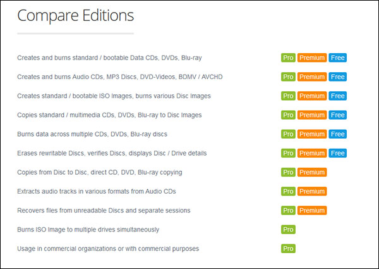This screenshot has width=379, height=269.
Task: Click the Premium badge for Audio CDs, MP3 Discs row
Action: 312,77
